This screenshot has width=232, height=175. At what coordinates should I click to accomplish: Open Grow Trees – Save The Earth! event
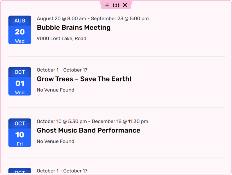84,79
